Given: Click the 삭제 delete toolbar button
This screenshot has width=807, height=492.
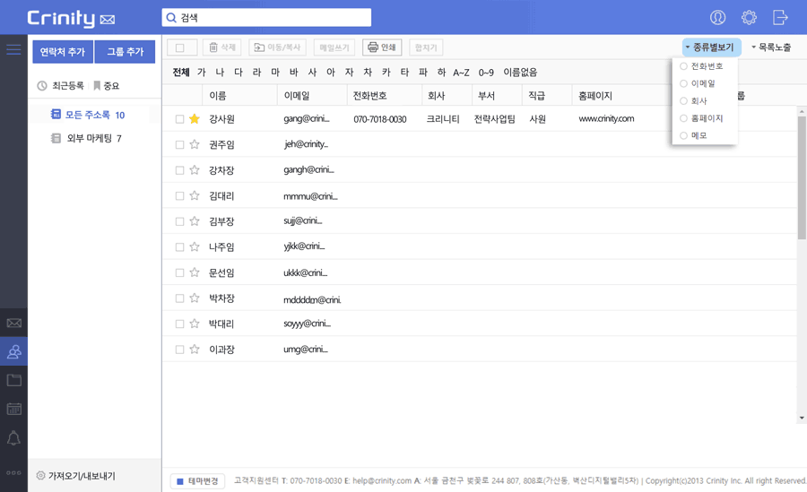Looking at the screenshot, I should pyautogui.click(x=222, y=47).
